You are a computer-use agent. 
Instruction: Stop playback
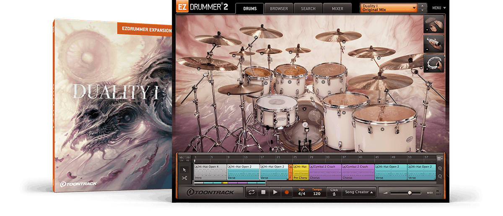point(263,192)
